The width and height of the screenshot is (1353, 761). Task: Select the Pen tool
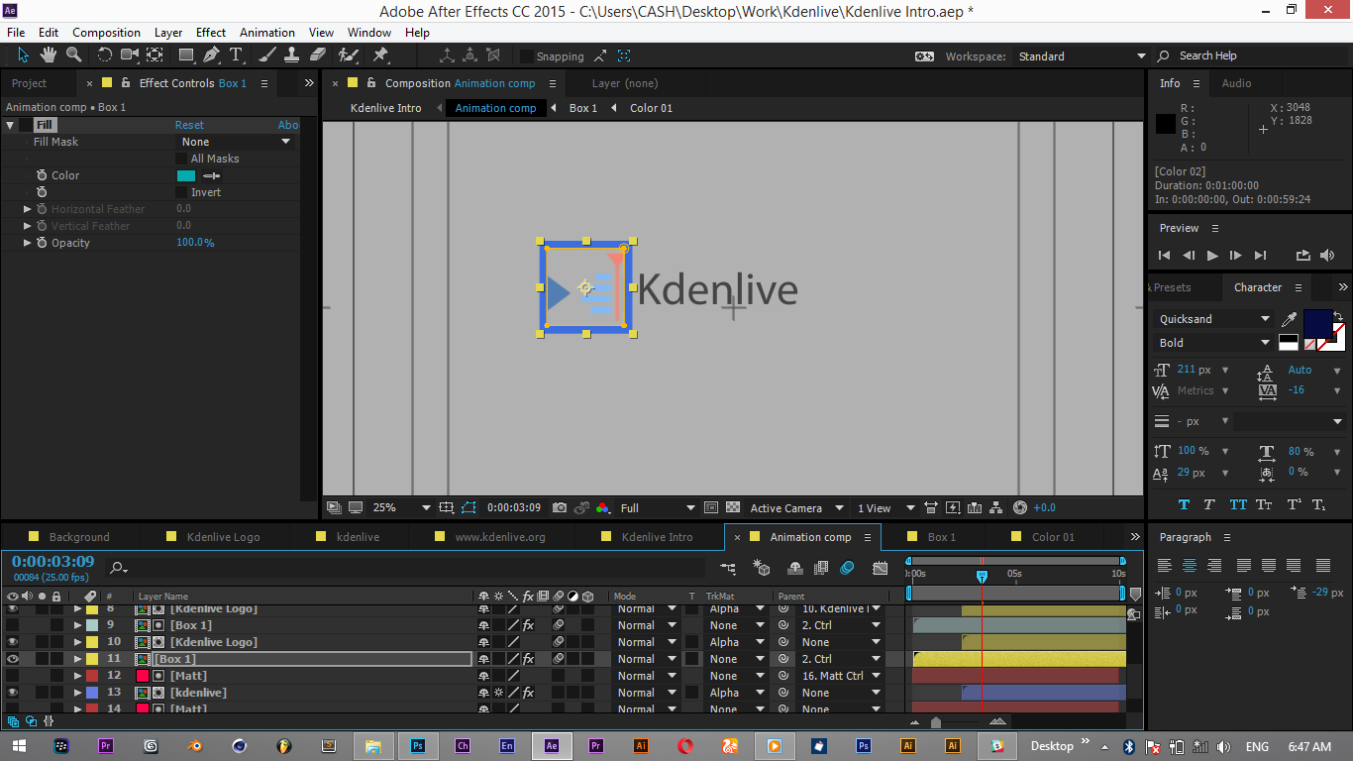(x=211, y=55)
